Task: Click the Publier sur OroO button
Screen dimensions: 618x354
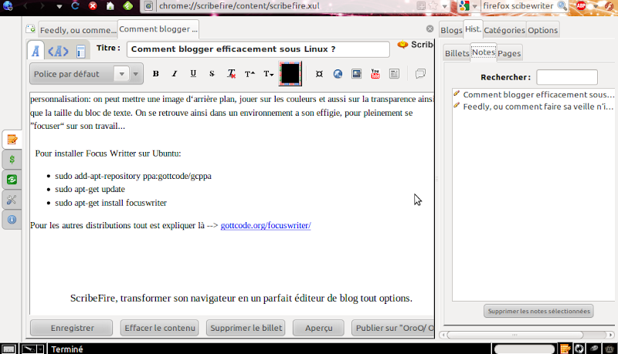Action: 393,328
